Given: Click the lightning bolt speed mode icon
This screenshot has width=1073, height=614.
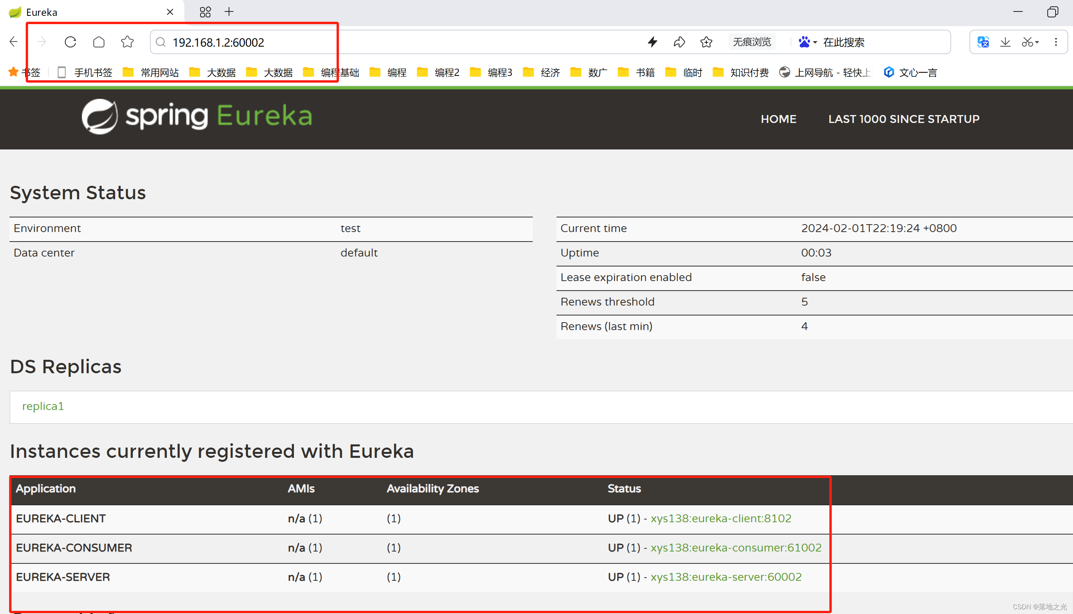Looking at the screenshot, I should pos(653,42).
